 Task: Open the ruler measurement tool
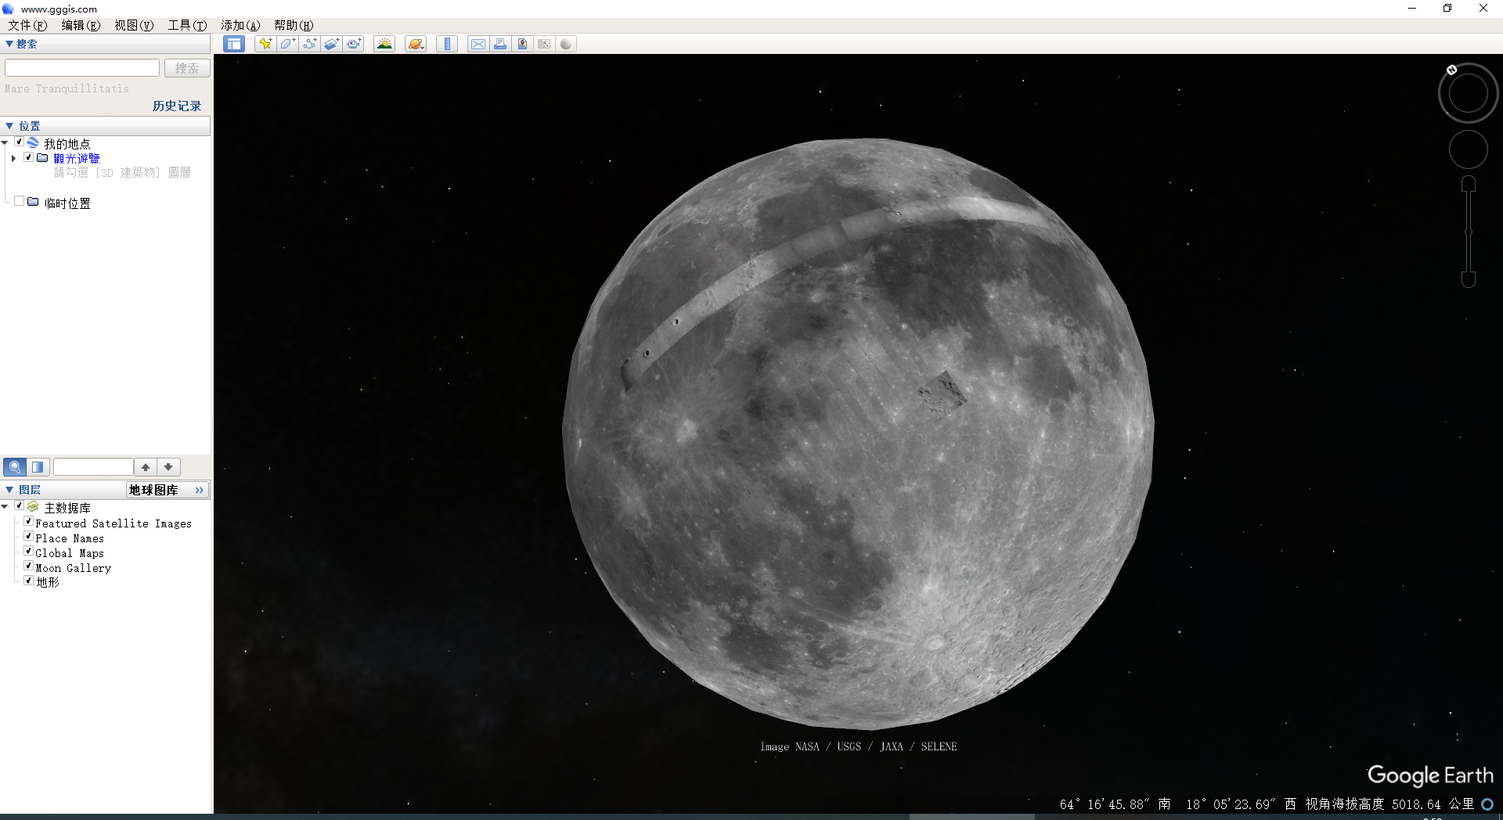[447, 44]
